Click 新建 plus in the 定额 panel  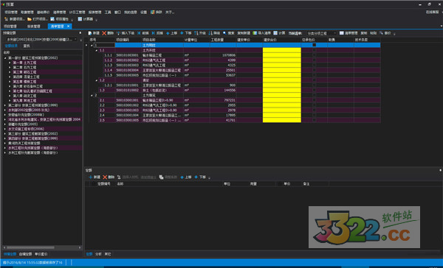91,177
